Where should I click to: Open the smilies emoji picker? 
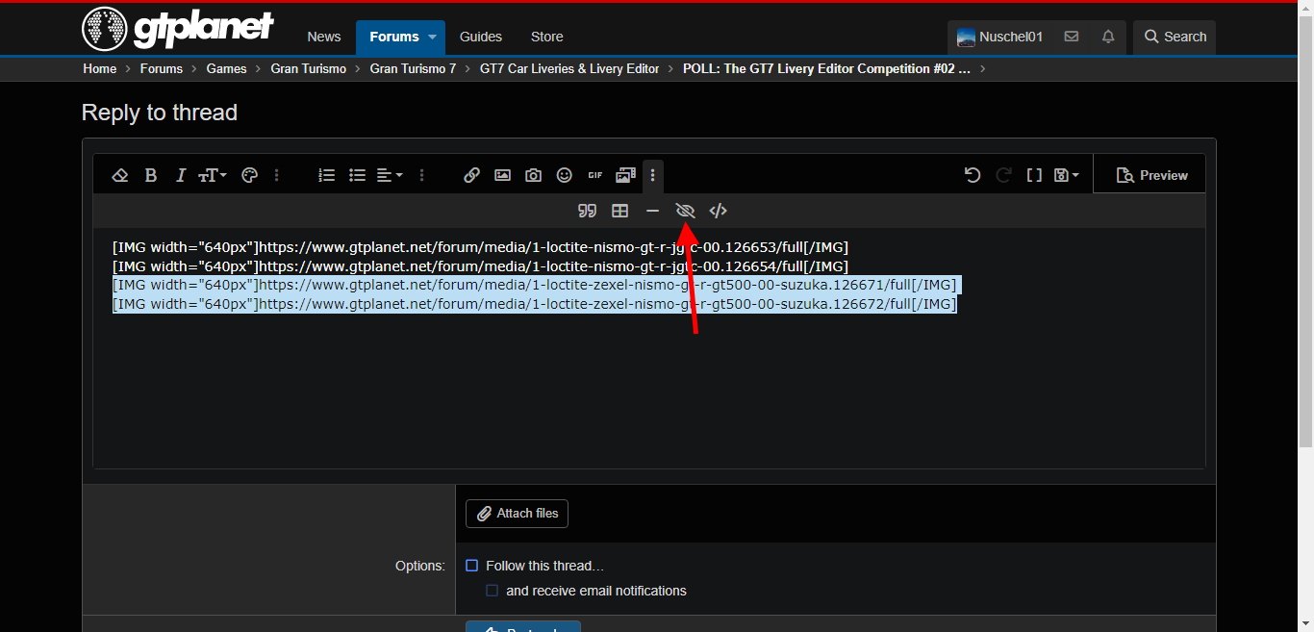coord(565,175)
